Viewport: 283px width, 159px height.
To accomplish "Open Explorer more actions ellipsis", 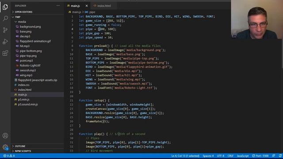I will [x=58, y=6].
